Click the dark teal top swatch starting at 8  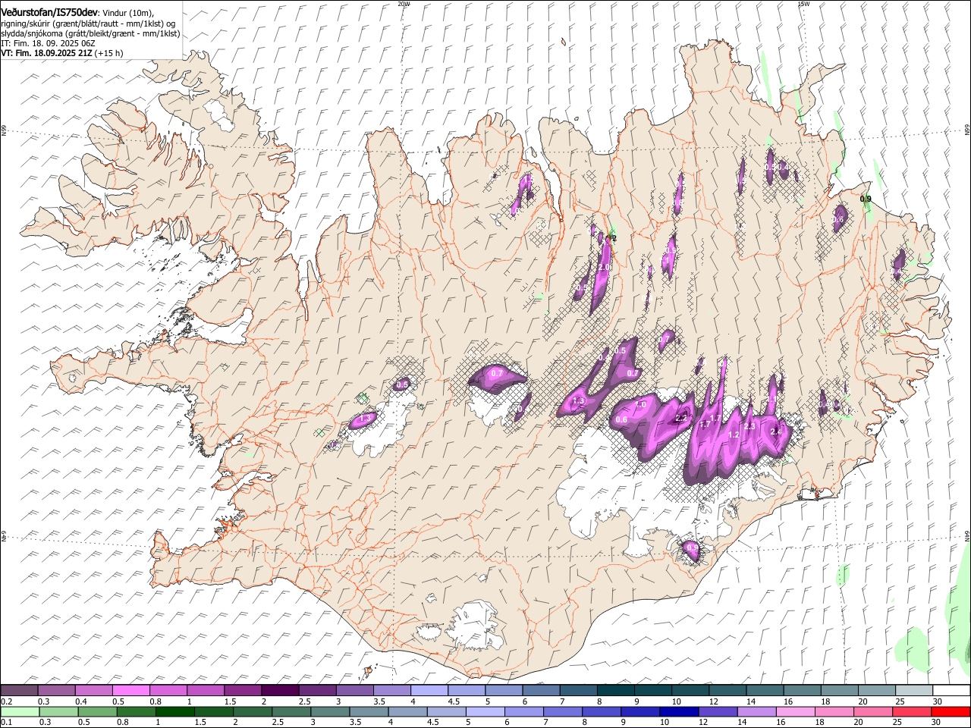(x=616, y=691)
